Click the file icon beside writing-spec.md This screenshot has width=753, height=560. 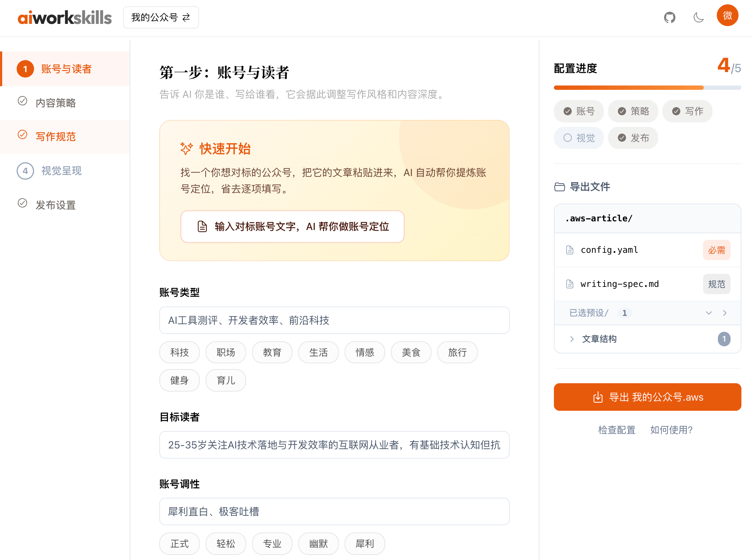pyautogui.click(x=570, y=284)
